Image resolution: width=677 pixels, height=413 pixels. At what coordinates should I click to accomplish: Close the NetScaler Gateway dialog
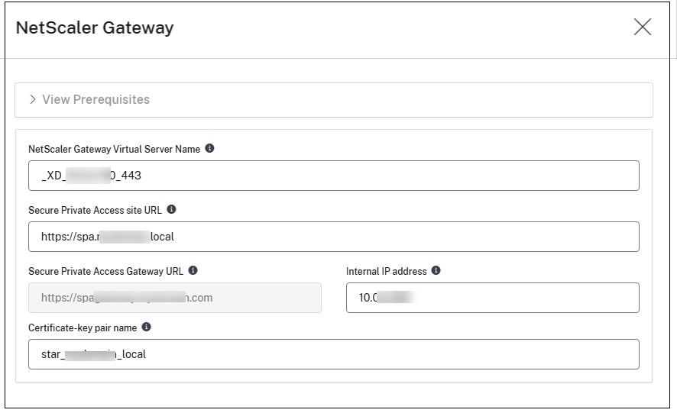643,27
